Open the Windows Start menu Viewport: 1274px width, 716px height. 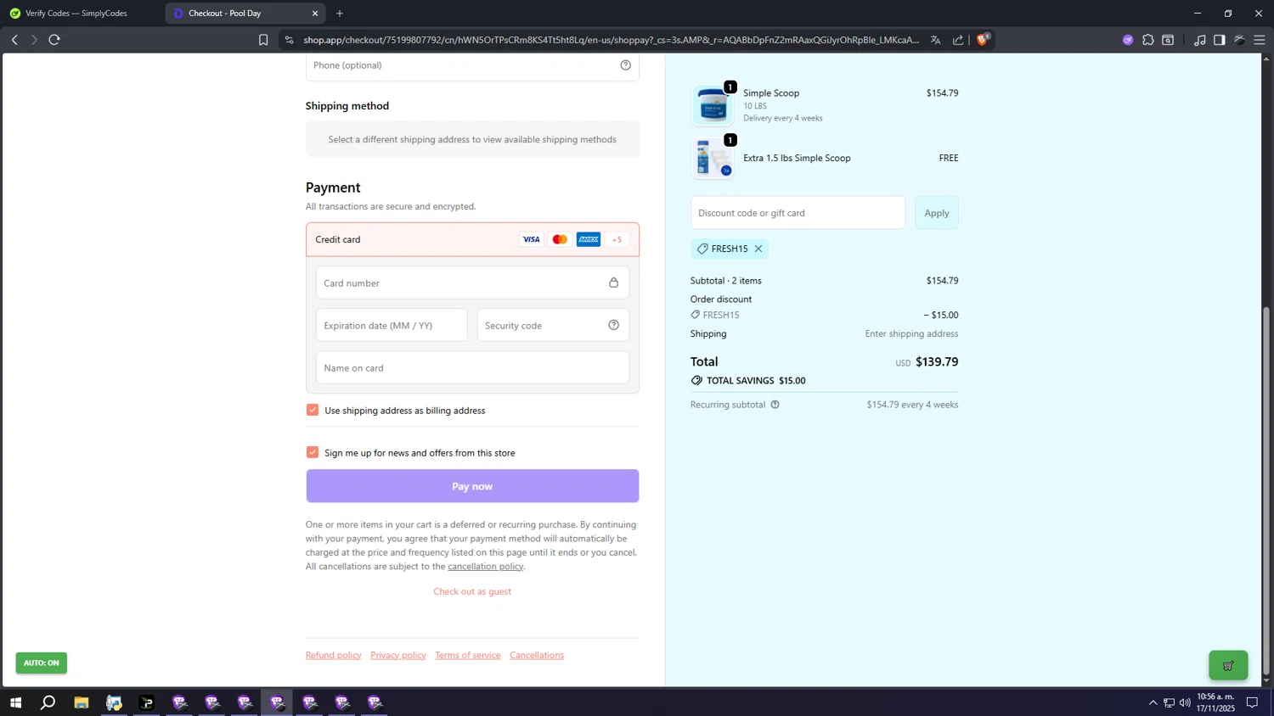(15, 702)
